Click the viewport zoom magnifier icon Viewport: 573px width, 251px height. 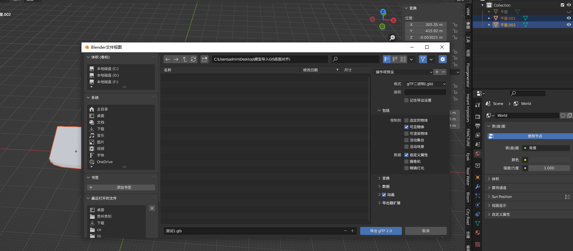[392, 38]
